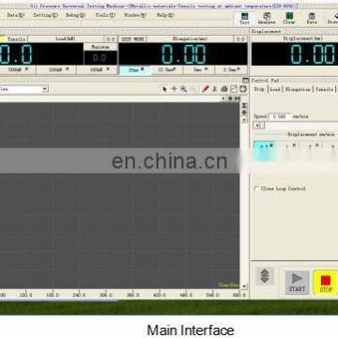
Task: Switch to the Elongation control tab
Action: point(298,89)
